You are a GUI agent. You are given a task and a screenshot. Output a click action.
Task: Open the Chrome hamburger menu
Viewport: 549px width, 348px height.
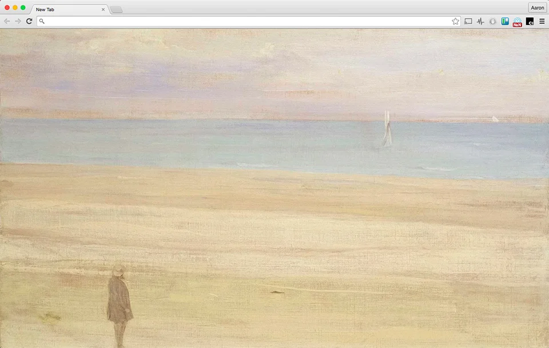coord(542,21)
